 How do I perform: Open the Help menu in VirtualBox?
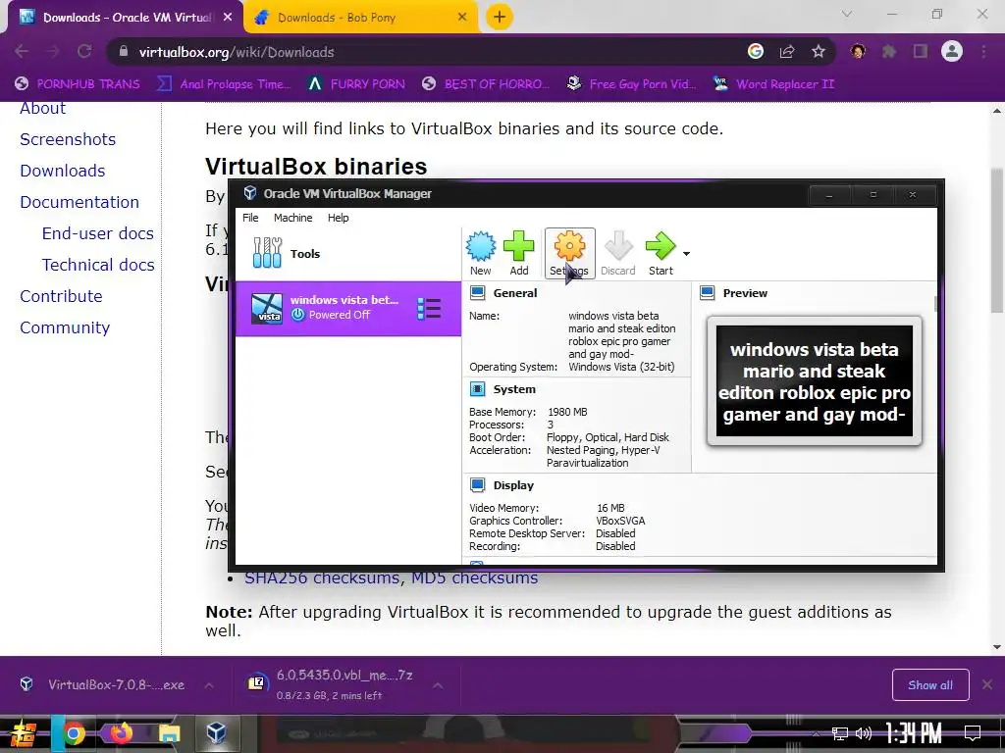338,218
